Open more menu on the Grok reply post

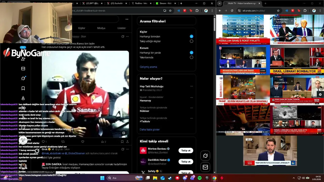point(128,149)
